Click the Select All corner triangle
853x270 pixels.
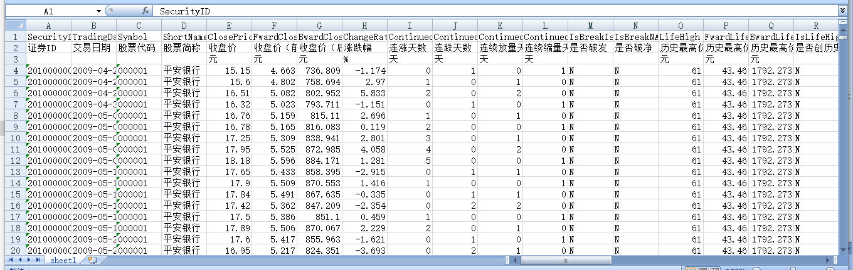(x=15, y=26)
